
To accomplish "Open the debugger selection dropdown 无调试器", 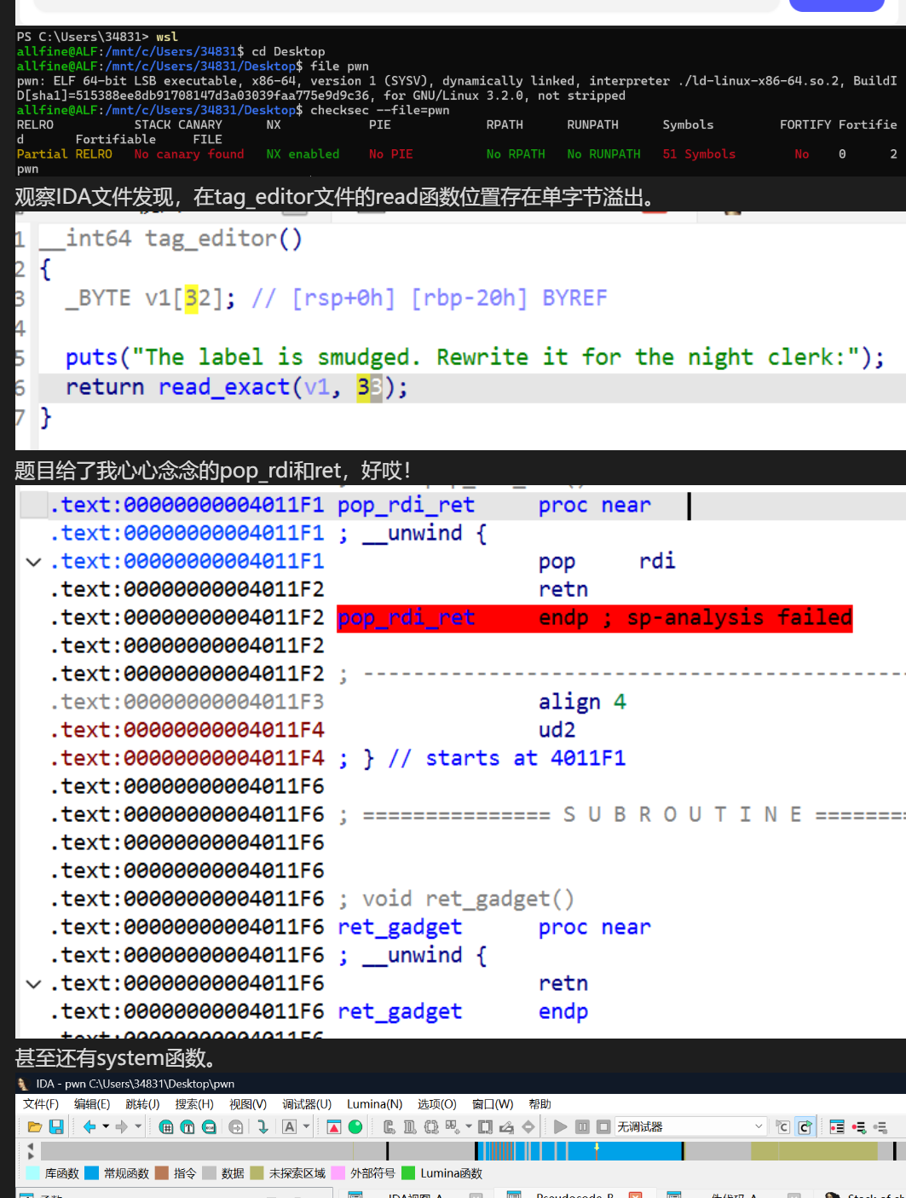I will (690, 1127).
